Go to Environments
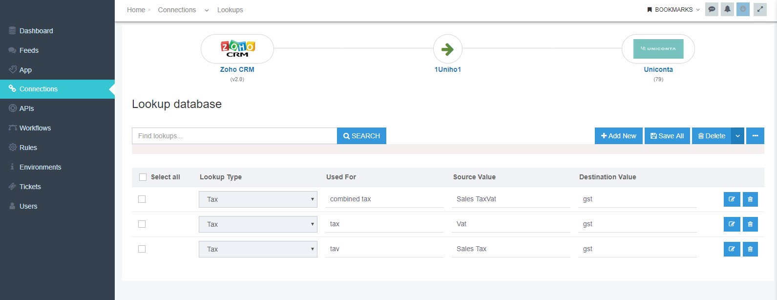The image size is (777, 300). [x=57, y=167]
